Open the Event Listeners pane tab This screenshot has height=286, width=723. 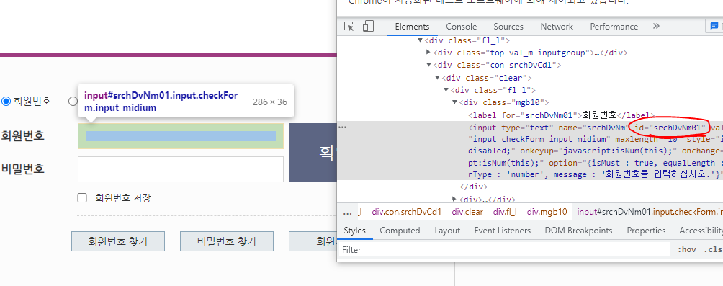[x=502, y=231]
